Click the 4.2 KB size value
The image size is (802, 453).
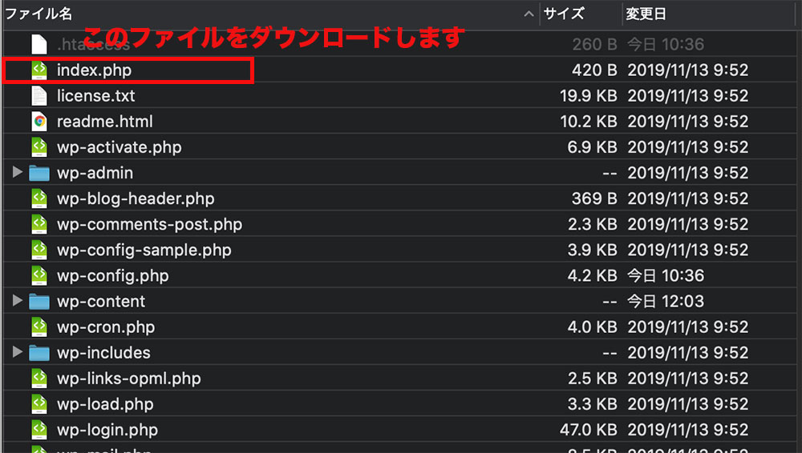click(x=593, y=276)
